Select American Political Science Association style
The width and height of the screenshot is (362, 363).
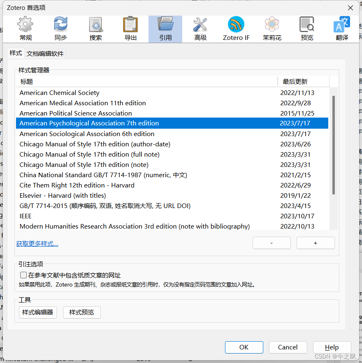[172, 113]
